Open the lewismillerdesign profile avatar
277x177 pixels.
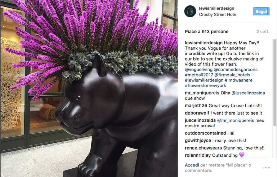[x=190, y=11]
